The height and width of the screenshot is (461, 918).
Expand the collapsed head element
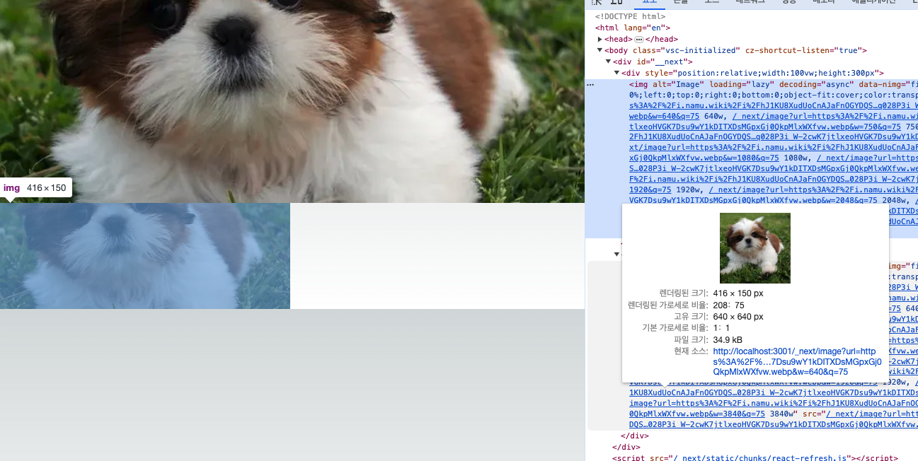(600, 39)
